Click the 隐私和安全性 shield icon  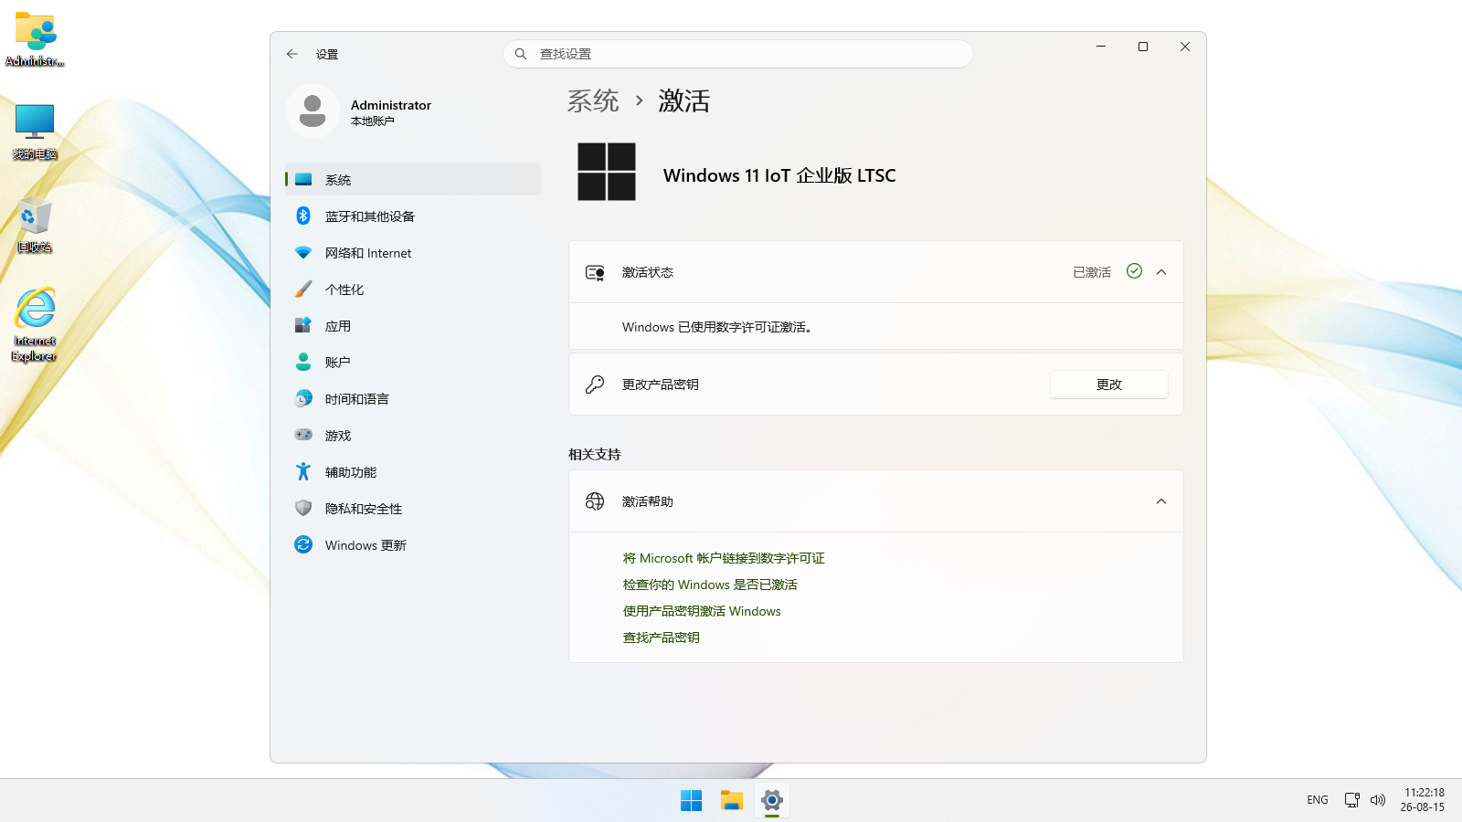click(303, 508)
